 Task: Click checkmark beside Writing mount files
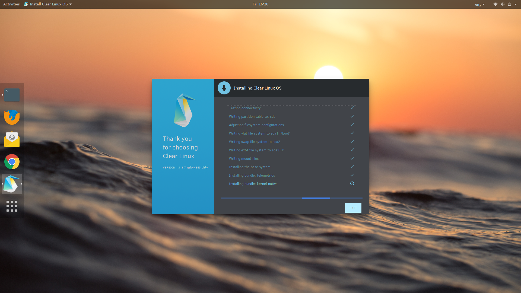click(352, 158)
